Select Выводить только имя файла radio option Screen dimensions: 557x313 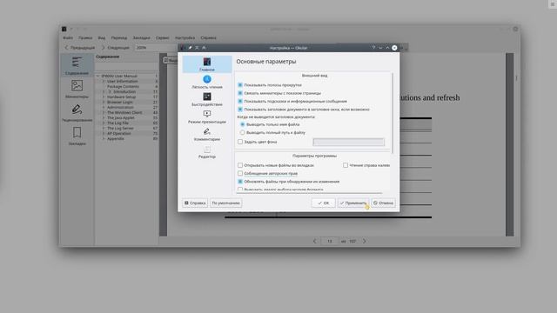[x=242, y=124]
